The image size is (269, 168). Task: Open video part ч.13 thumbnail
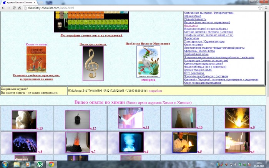(24, 120)
